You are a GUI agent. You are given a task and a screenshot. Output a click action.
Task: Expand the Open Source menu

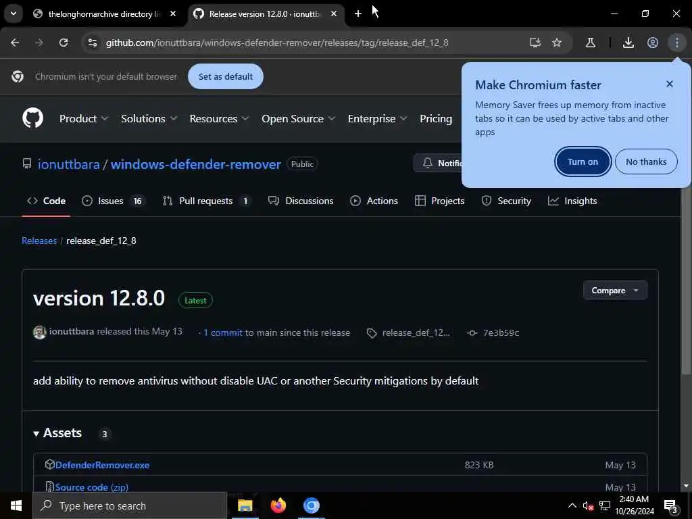click(x=298, y=119)
